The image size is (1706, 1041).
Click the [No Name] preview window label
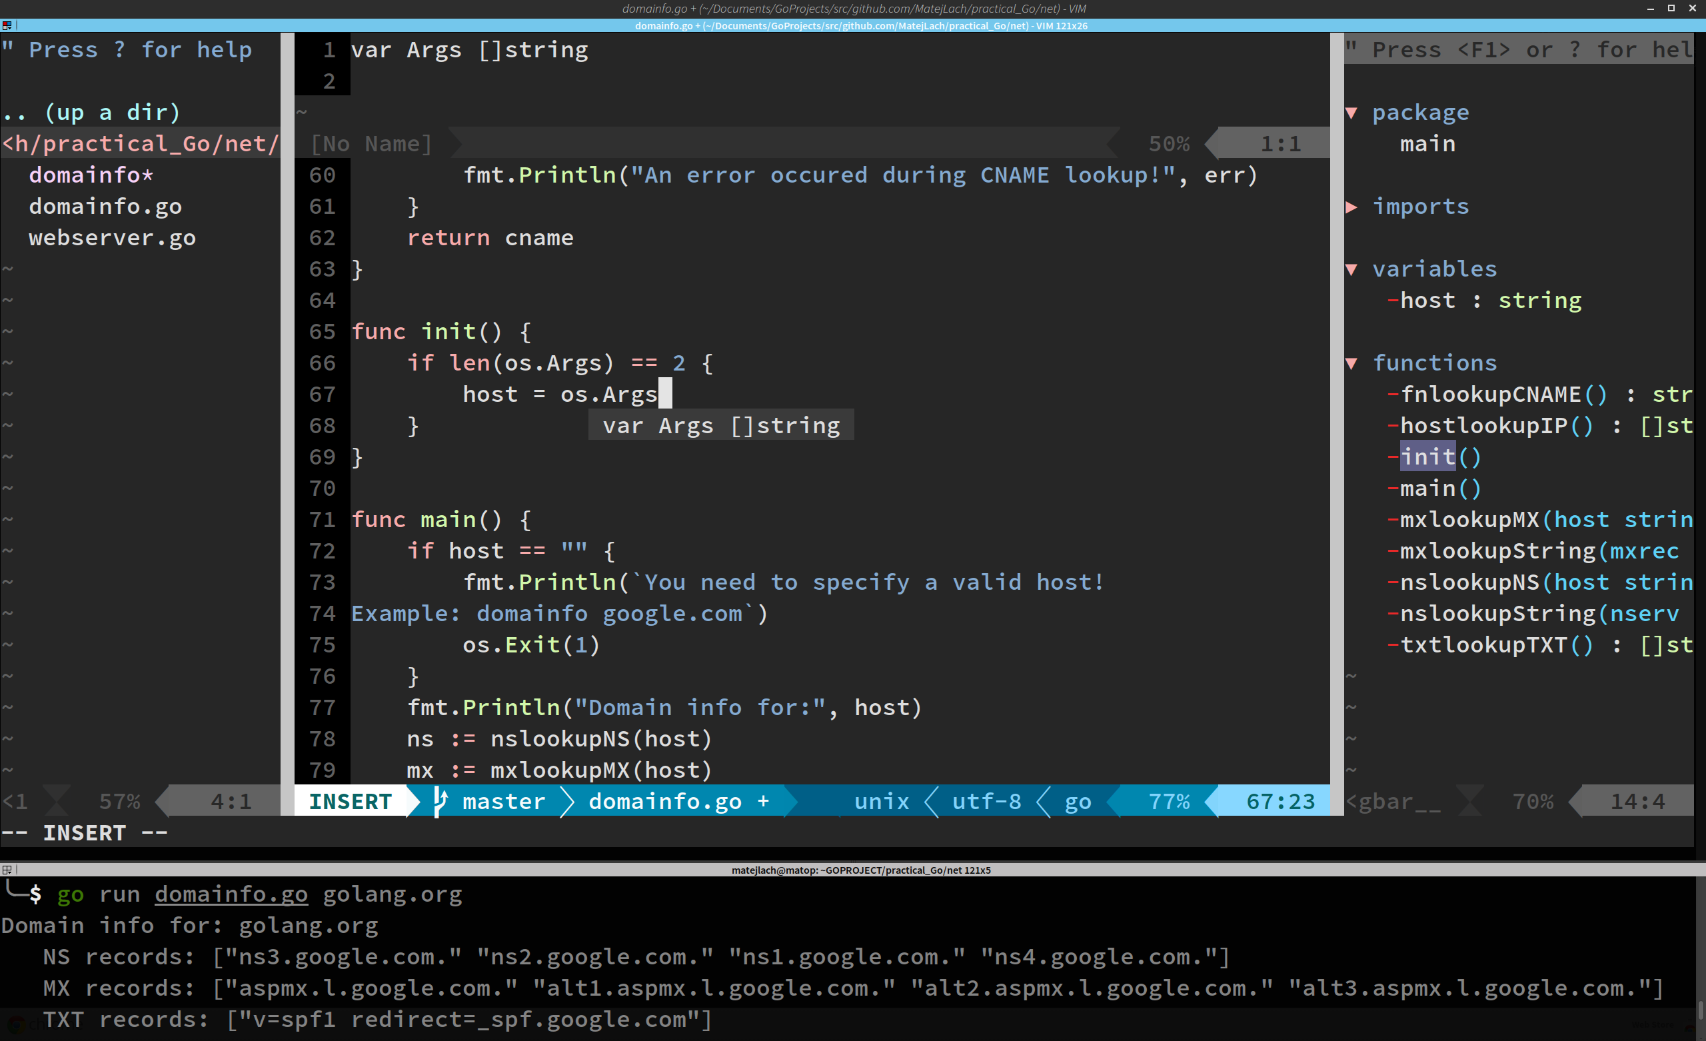[371, 143]
